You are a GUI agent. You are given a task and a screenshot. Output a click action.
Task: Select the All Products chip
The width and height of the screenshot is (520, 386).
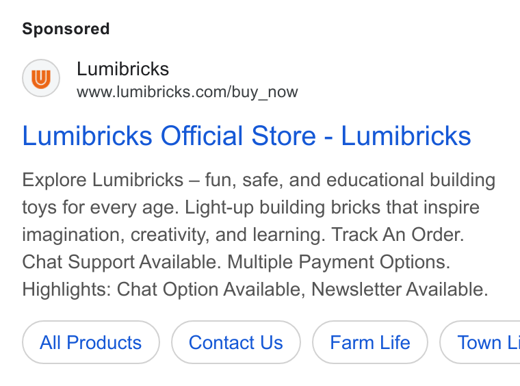(91, 342)
